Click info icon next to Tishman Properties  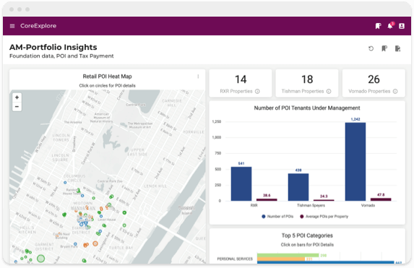329,91
